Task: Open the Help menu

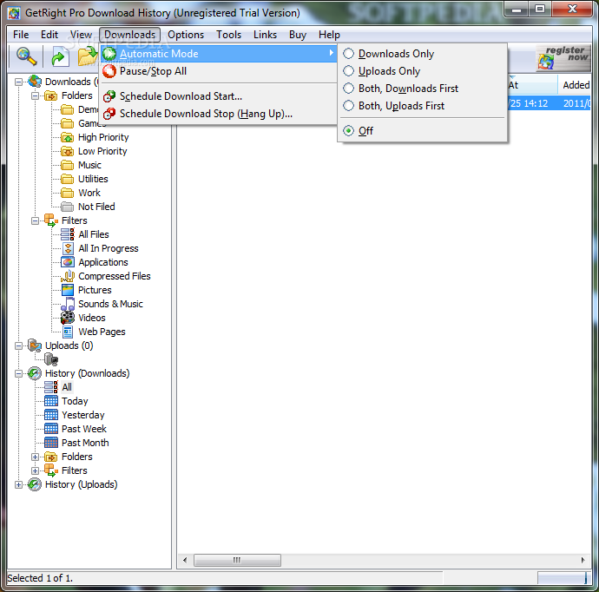Action: [x=329, y=35]
